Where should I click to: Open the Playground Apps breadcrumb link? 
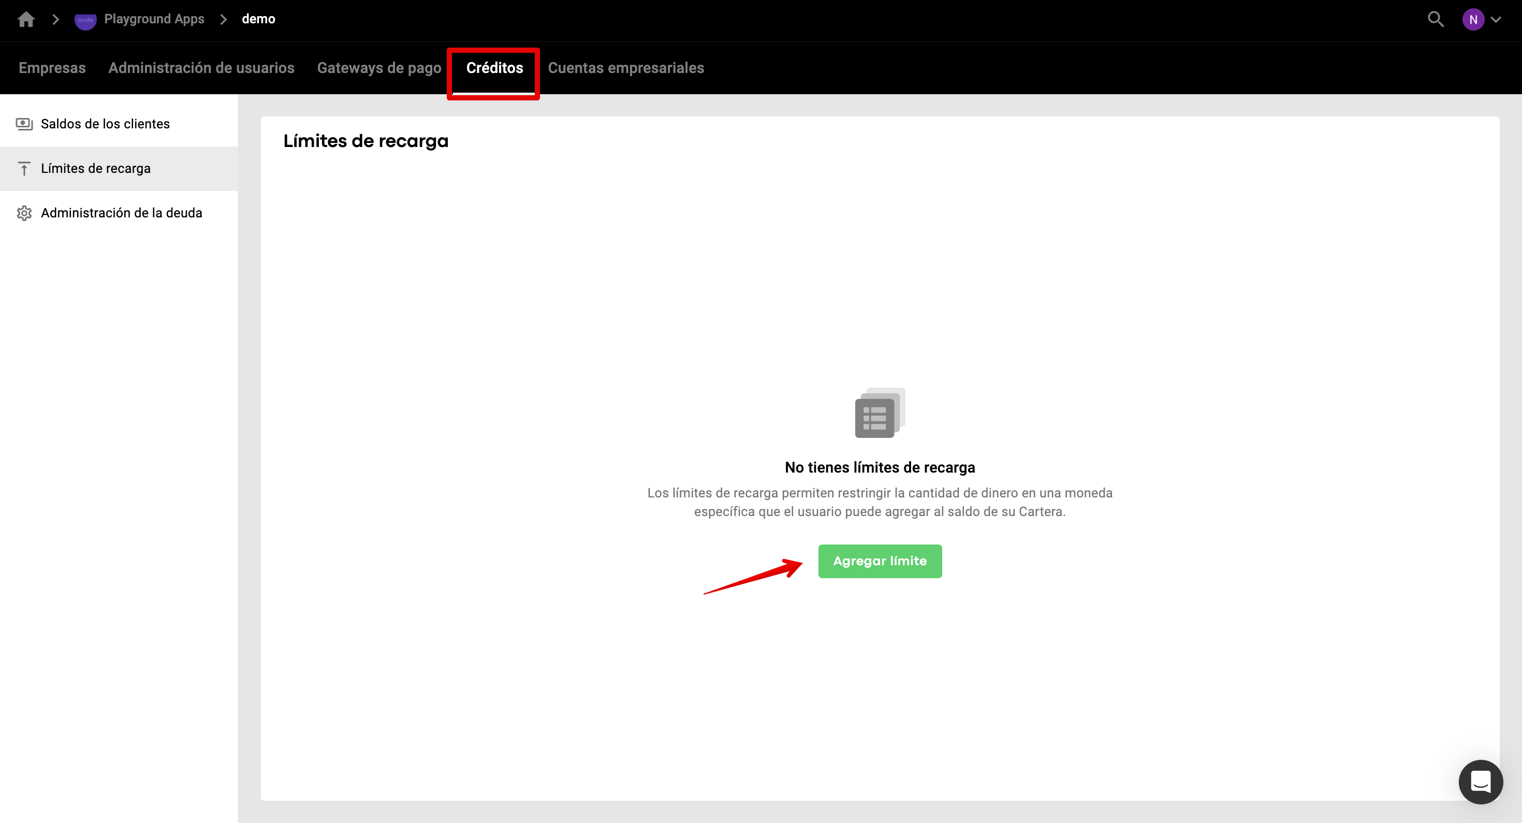154,19
